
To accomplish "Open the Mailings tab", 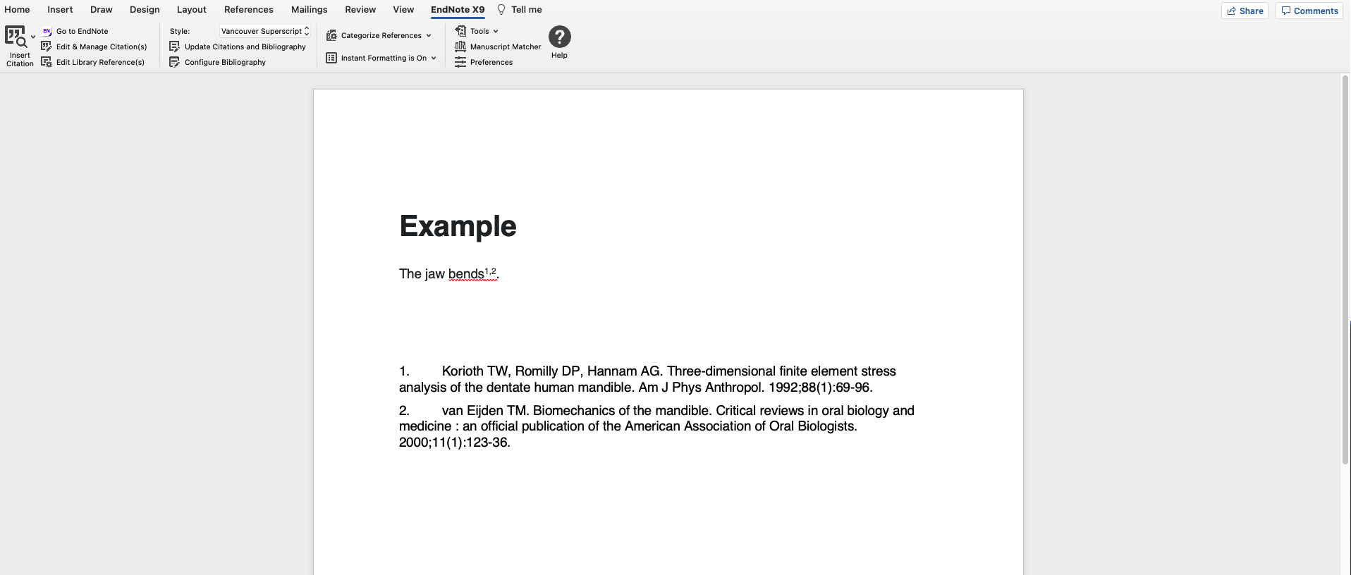I will coord(310,10).
